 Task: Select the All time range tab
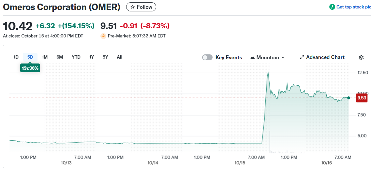click(x=120, y=57)
